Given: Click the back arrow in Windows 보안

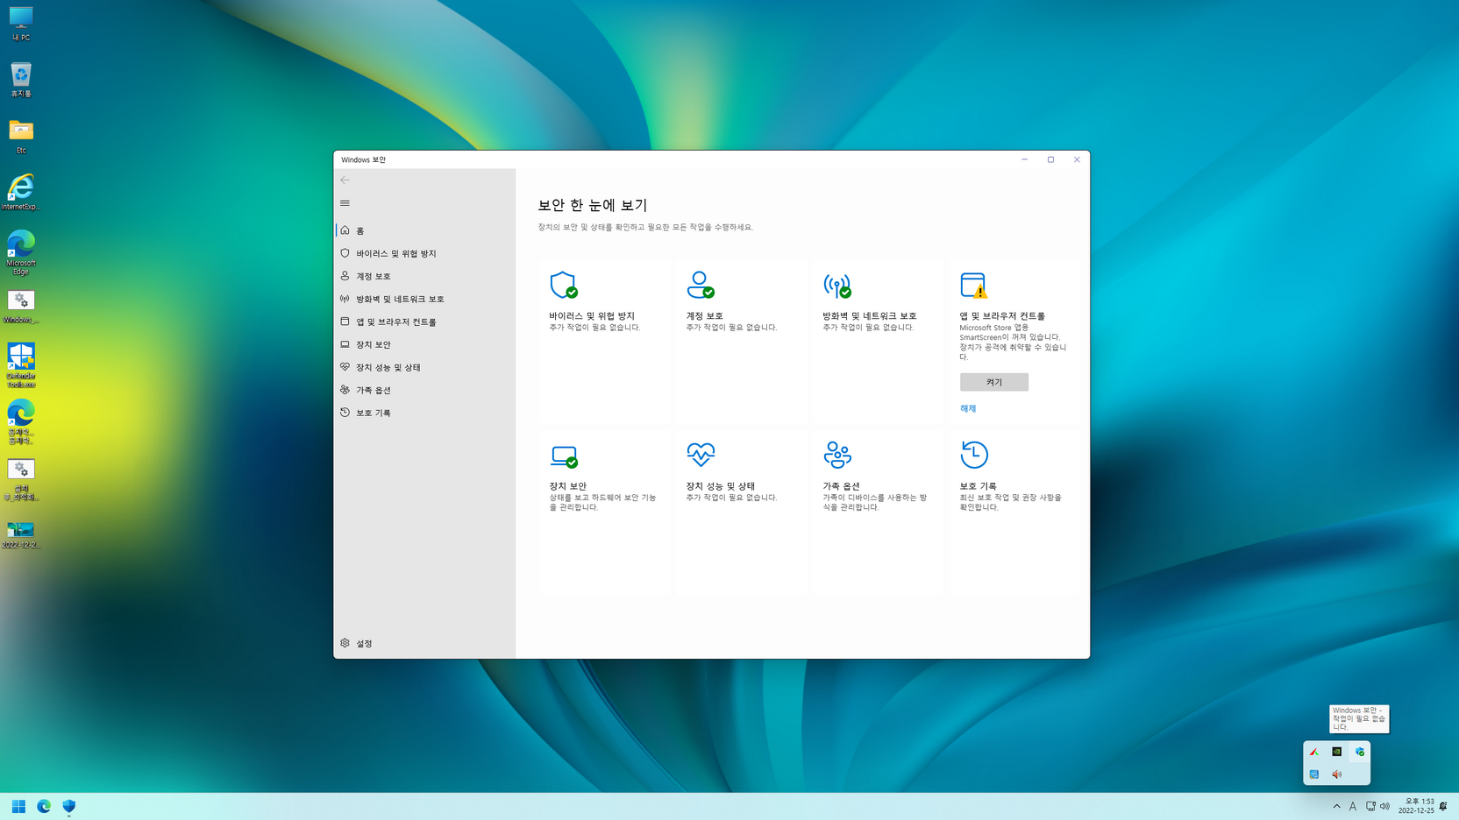Looking at the screenshot, I should 345,180.
